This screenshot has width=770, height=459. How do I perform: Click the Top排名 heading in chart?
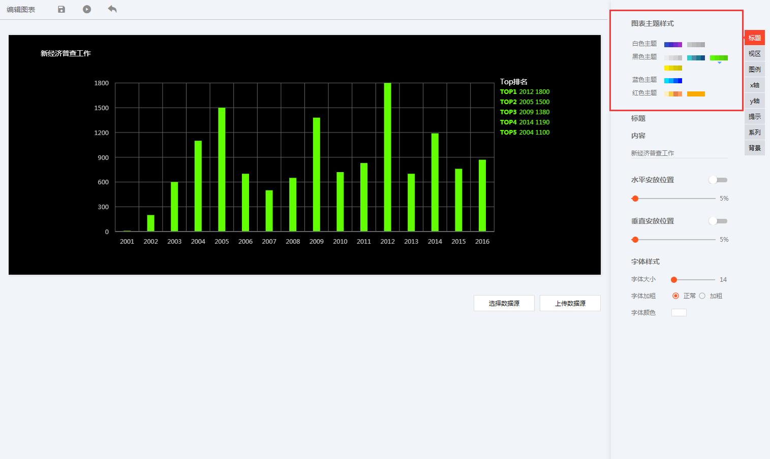tap(514, 82)
